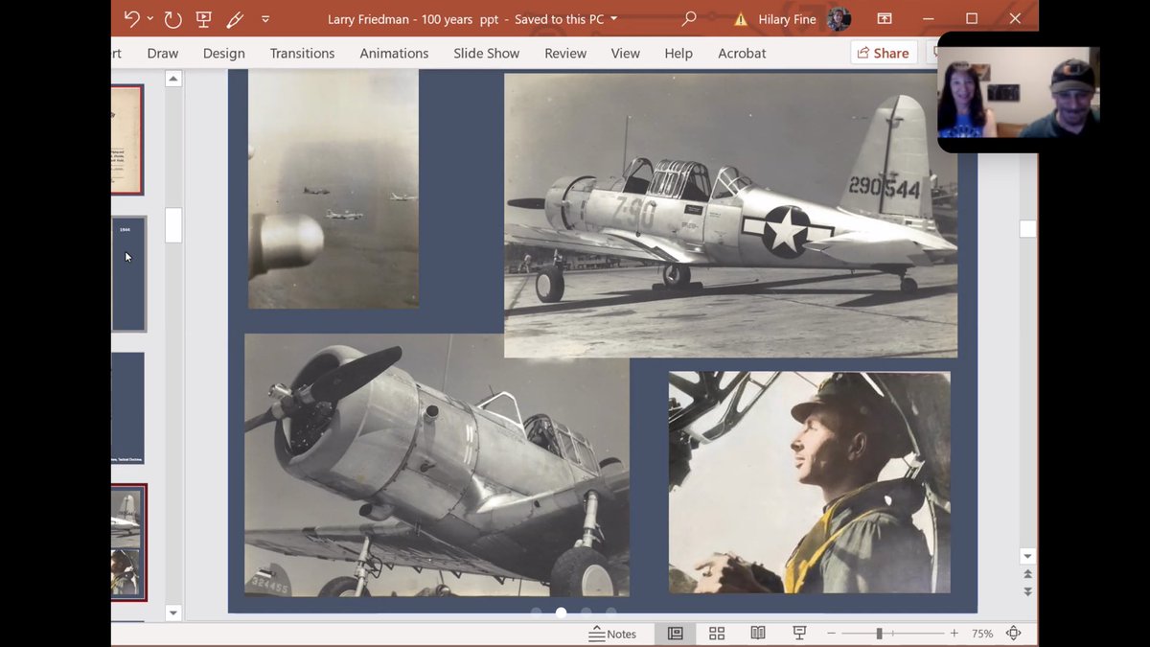Open the Draw tab

[x=163, y=54]
